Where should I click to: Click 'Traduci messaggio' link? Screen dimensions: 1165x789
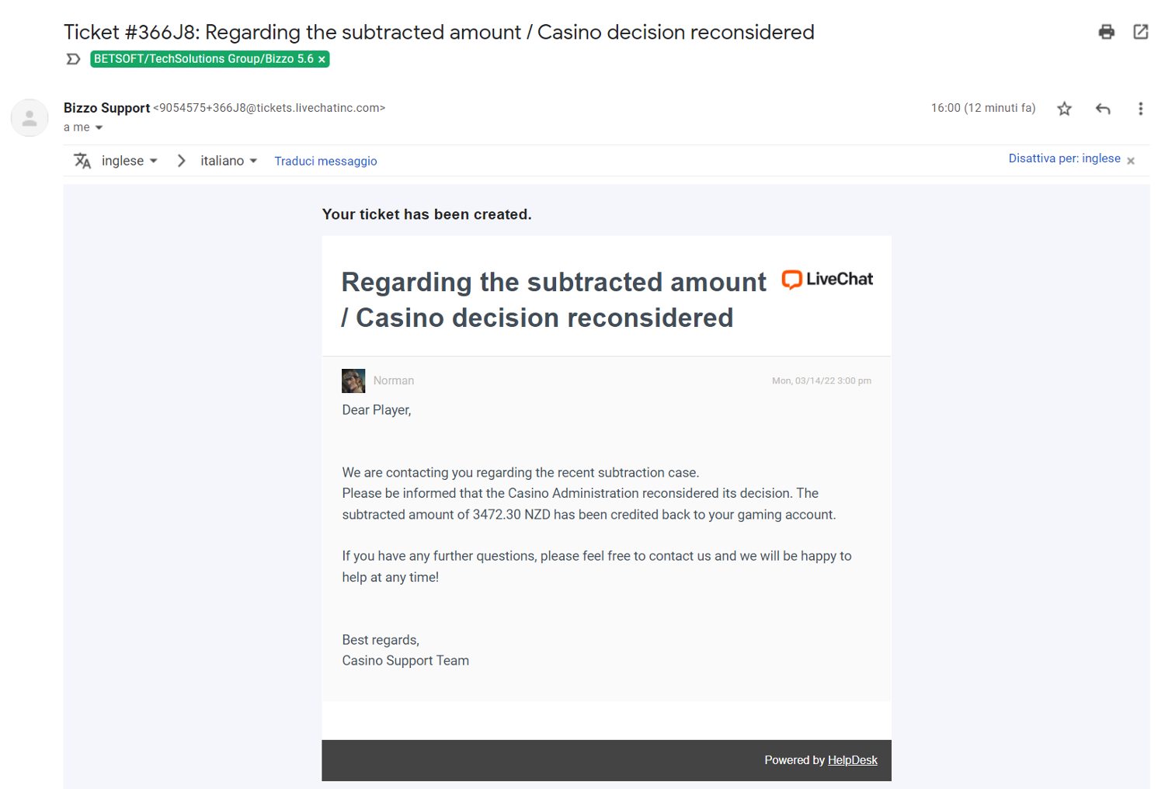pos(325,162)
